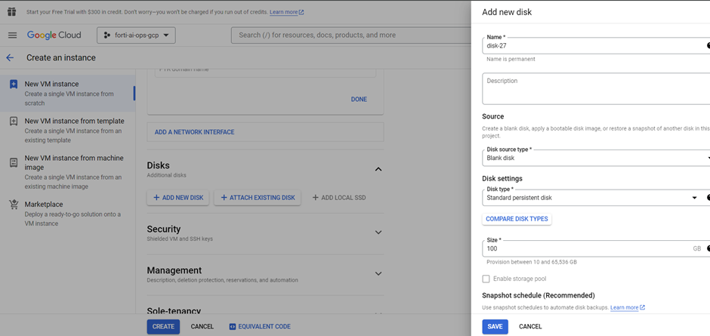Click the machine image sidebar icon

point(14,162)
